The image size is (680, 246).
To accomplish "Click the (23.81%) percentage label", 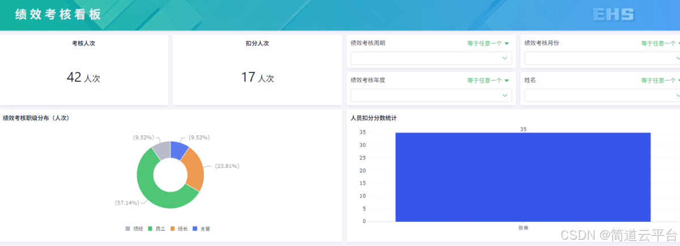I will [x=227, y=166].
